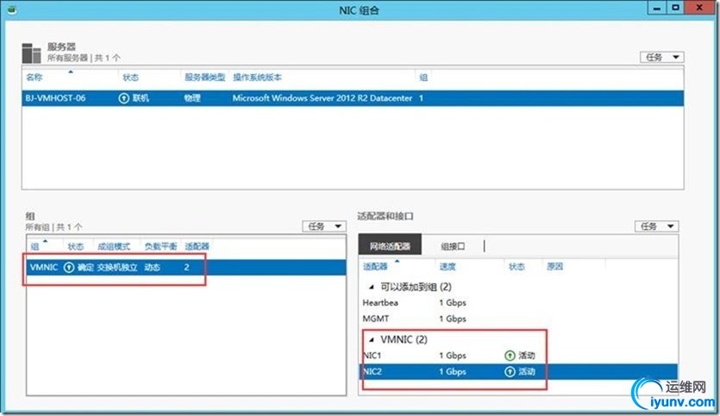
Task: Sort servers by Status column
Action: 130,77
